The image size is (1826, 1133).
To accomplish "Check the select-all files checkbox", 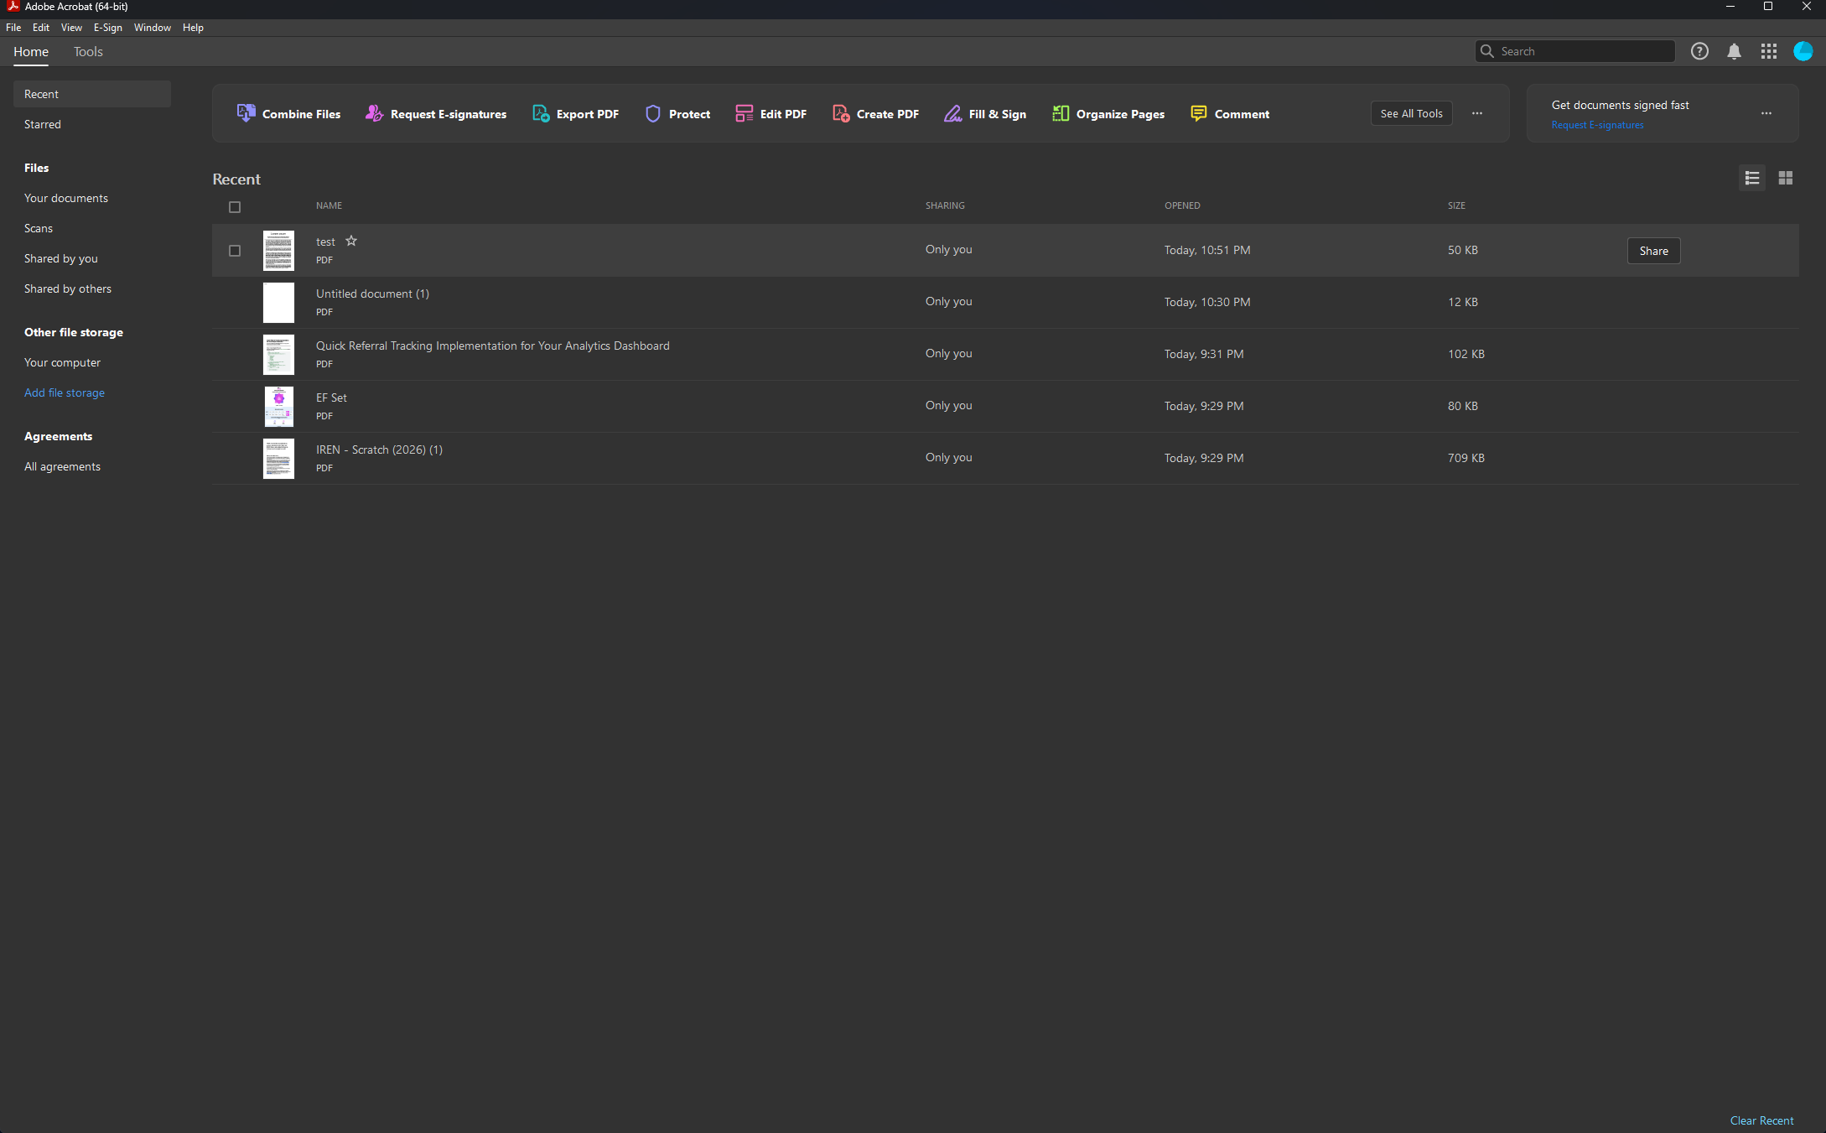I will 235,207.
